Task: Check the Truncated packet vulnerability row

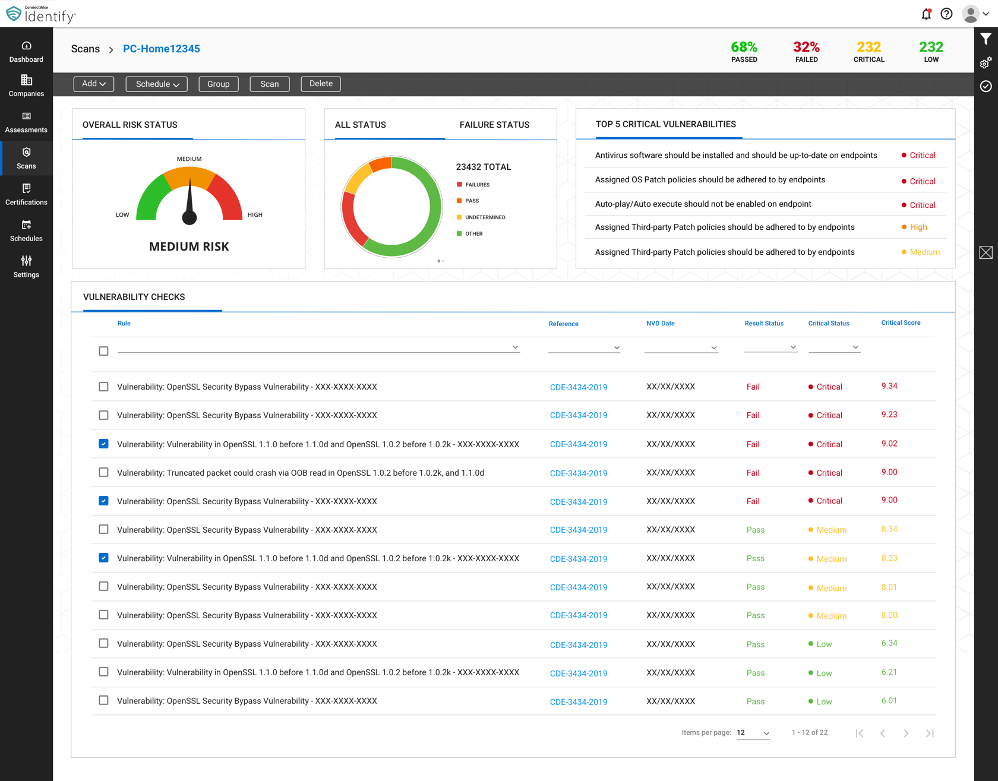Action: [x=103, y=472]
